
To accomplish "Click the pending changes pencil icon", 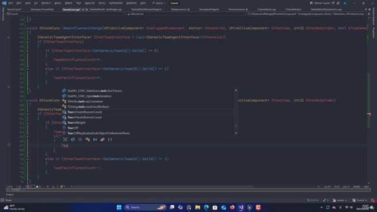I will (x=326, y=200).
